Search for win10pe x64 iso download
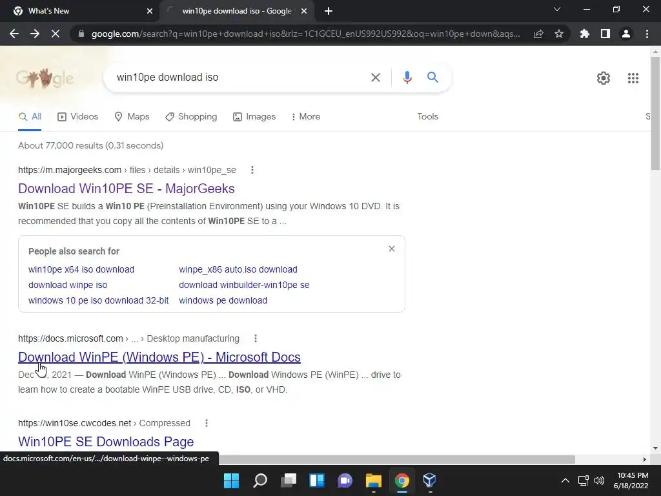Viewport: 661px width, 496px height. tap(81, 269)
